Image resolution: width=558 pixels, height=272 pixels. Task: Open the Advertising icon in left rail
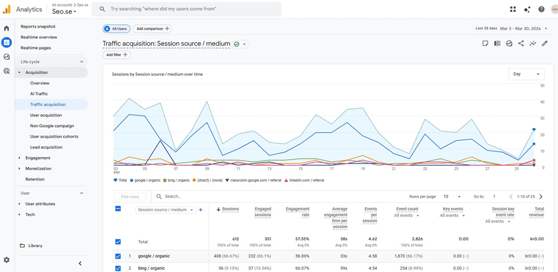(7, 71)
